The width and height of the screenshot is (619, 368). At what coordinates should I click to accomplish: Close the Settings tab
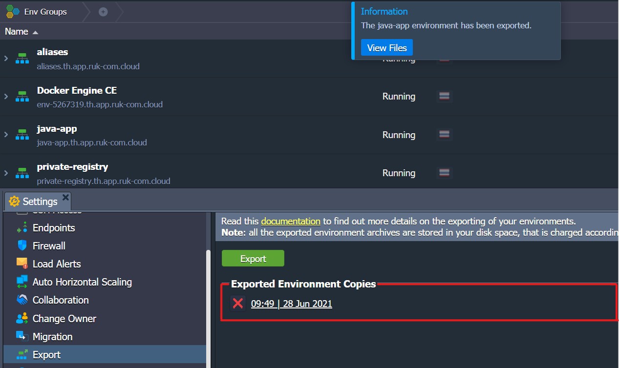tap(65, 198)
